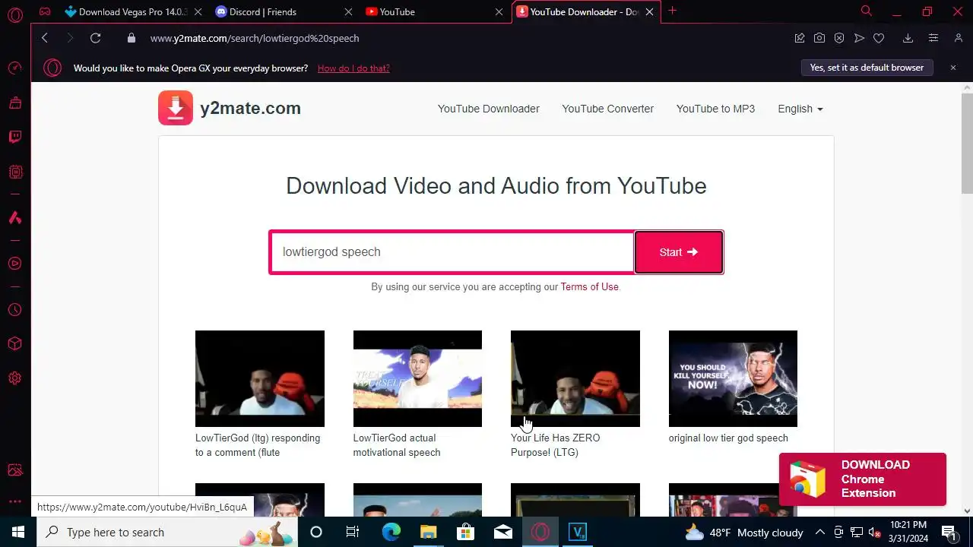Open the Windows Start menu
Viewport: 973px width, 547px height.
coord(17,532)
